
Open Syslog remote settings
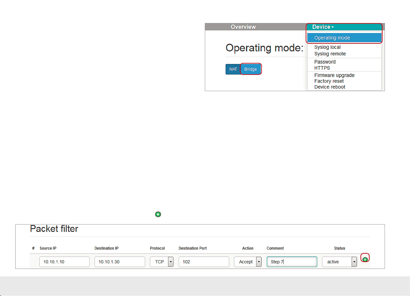click(x=330, y=54)
